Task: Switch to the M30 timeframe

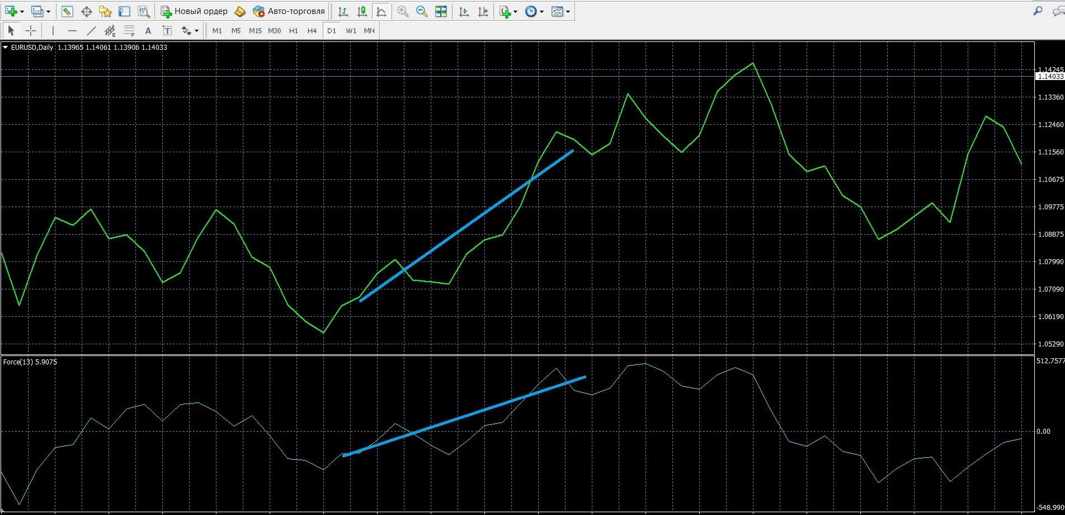Action: pyautogui.click(x=274, y=31)
